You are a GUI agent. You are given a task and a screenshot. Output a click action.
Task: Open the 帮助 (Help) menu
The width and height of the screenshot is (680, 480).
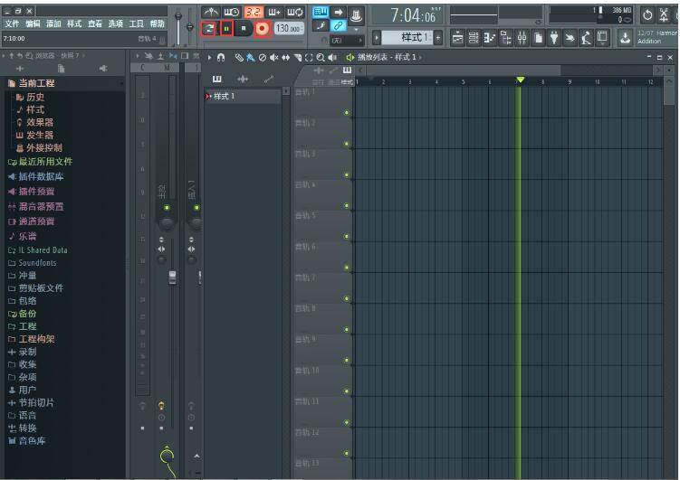(x=157, y=24)
